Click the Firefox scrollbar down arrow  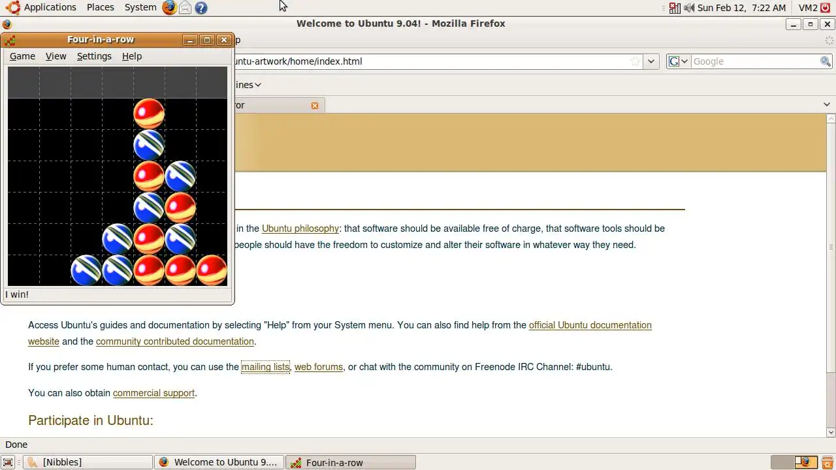point(831,432)
